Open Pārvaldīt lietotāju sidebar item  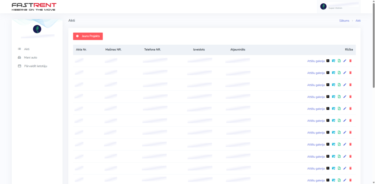click(x=36, y=66)
